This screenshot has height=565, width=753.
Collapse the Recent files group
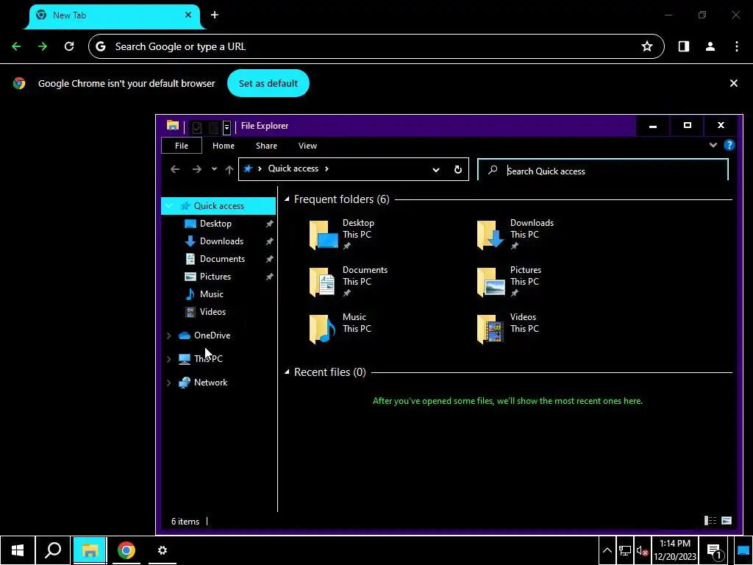(x=287, y=372)
